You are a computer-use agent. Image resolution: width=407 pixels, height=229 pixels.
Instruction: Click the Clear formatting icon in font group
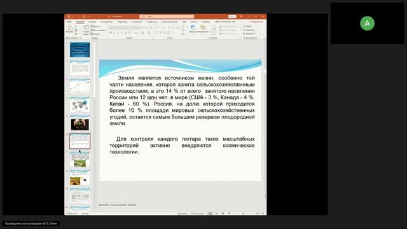pos(151,27)
